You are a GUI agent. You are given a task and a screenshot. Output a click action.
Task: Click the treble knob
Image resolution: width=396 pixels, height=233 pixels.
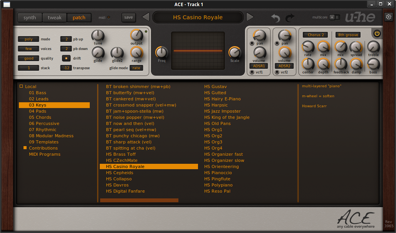click(373, 47)
